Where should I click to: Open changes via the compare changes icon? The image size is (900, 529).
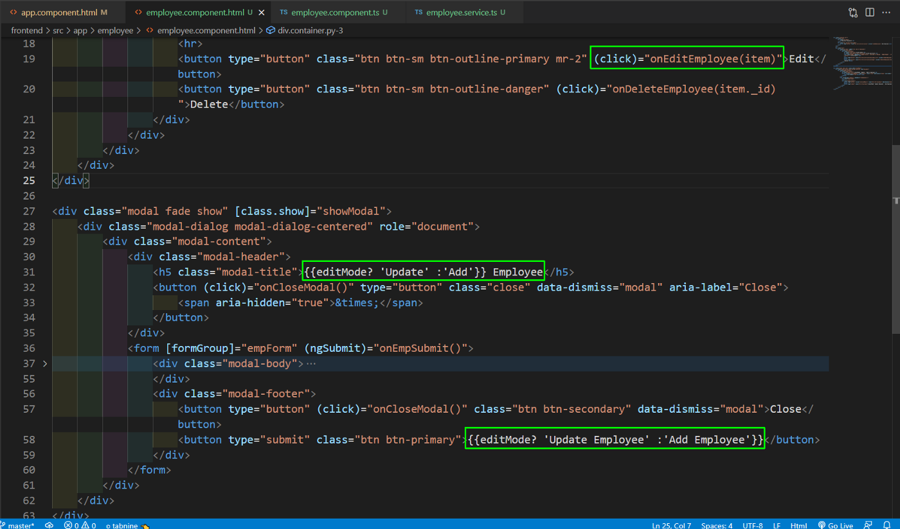(853, 12)
